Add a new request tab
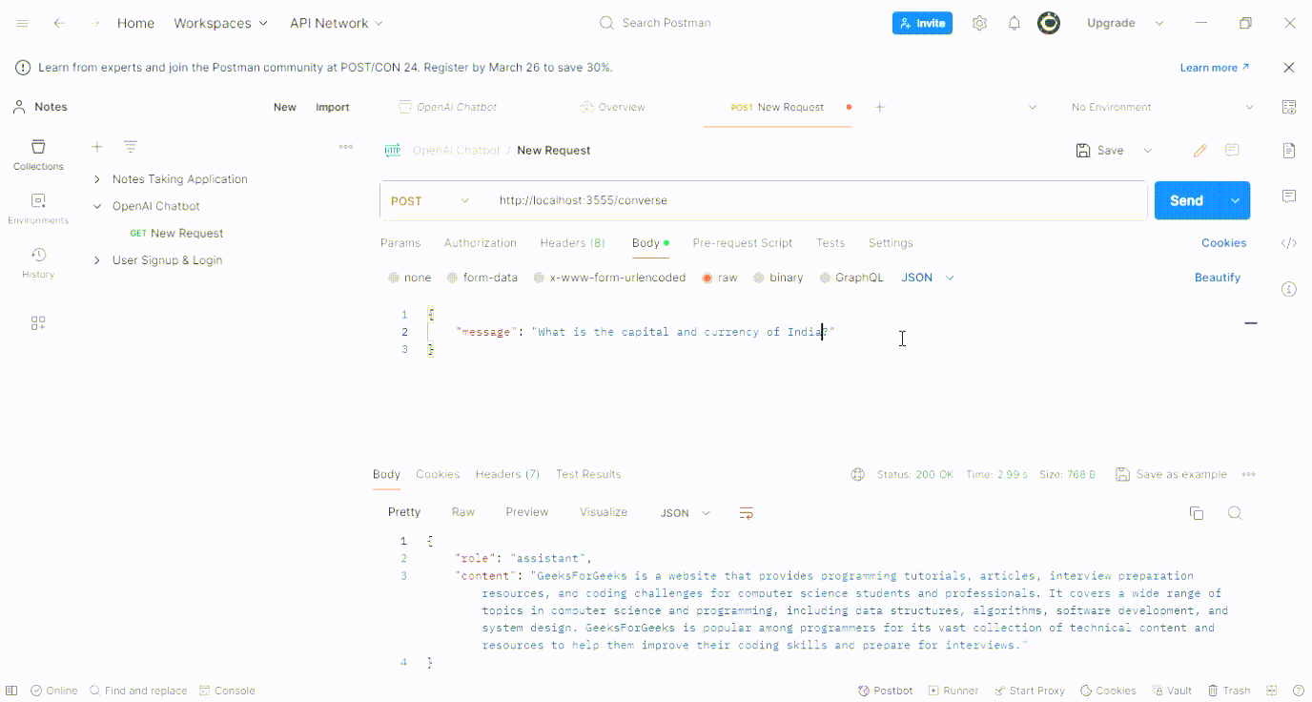The width and height of the screenshot is (1312, 702). coord(880,107)
